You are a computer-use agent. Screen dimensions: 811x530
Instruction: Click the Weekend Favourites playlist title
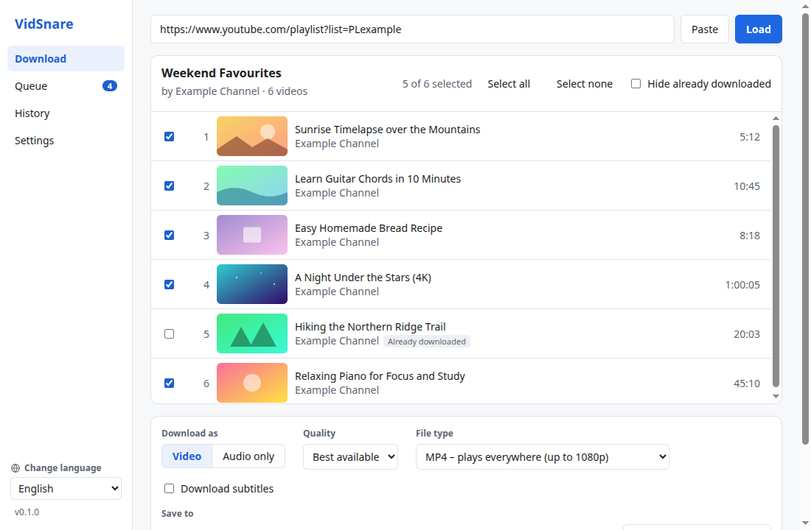pyautogui.click(x=221, y=73)
